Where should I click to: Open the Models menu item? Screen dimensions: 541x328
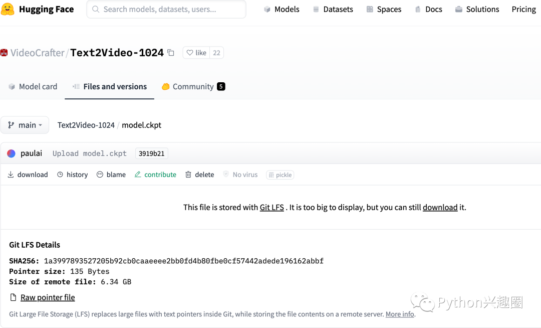pyautogui.click(x=282, y=10)
